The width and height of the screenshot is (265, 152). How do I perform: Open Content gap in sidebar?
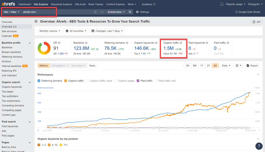click(9, 115)
